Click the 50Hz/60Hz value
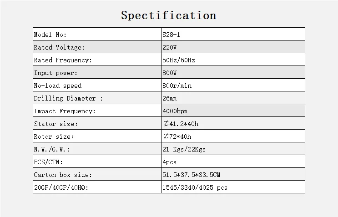The height and width of the screenshot is (217, 338). (179, 60)
